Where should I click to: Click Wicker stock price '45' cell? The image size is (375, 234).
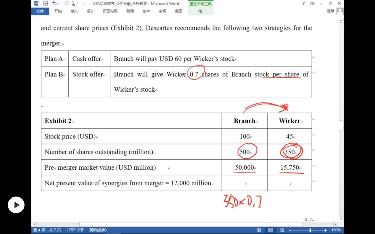point(290,136)
